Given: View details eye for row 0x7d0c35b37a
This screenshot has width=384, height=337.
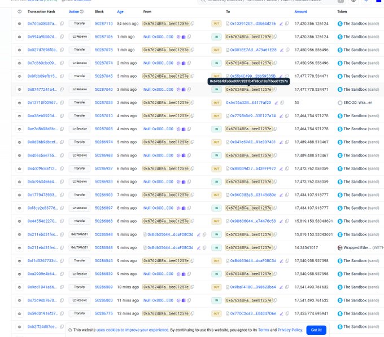Looking at the screenshot, I should [19, 24].
